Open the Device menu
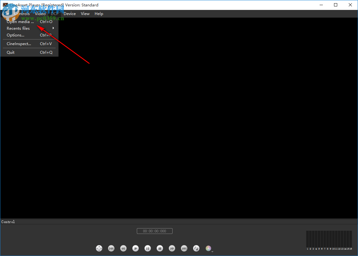The image size is (358, 256). [69, 13]
